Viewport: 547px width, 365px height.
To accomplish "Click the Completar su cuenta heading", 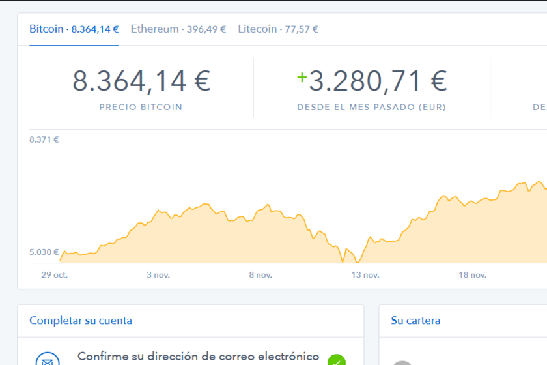I will [81, 321].
